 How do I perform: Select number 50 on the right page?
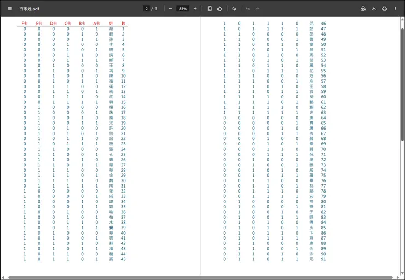pos(323,44)
